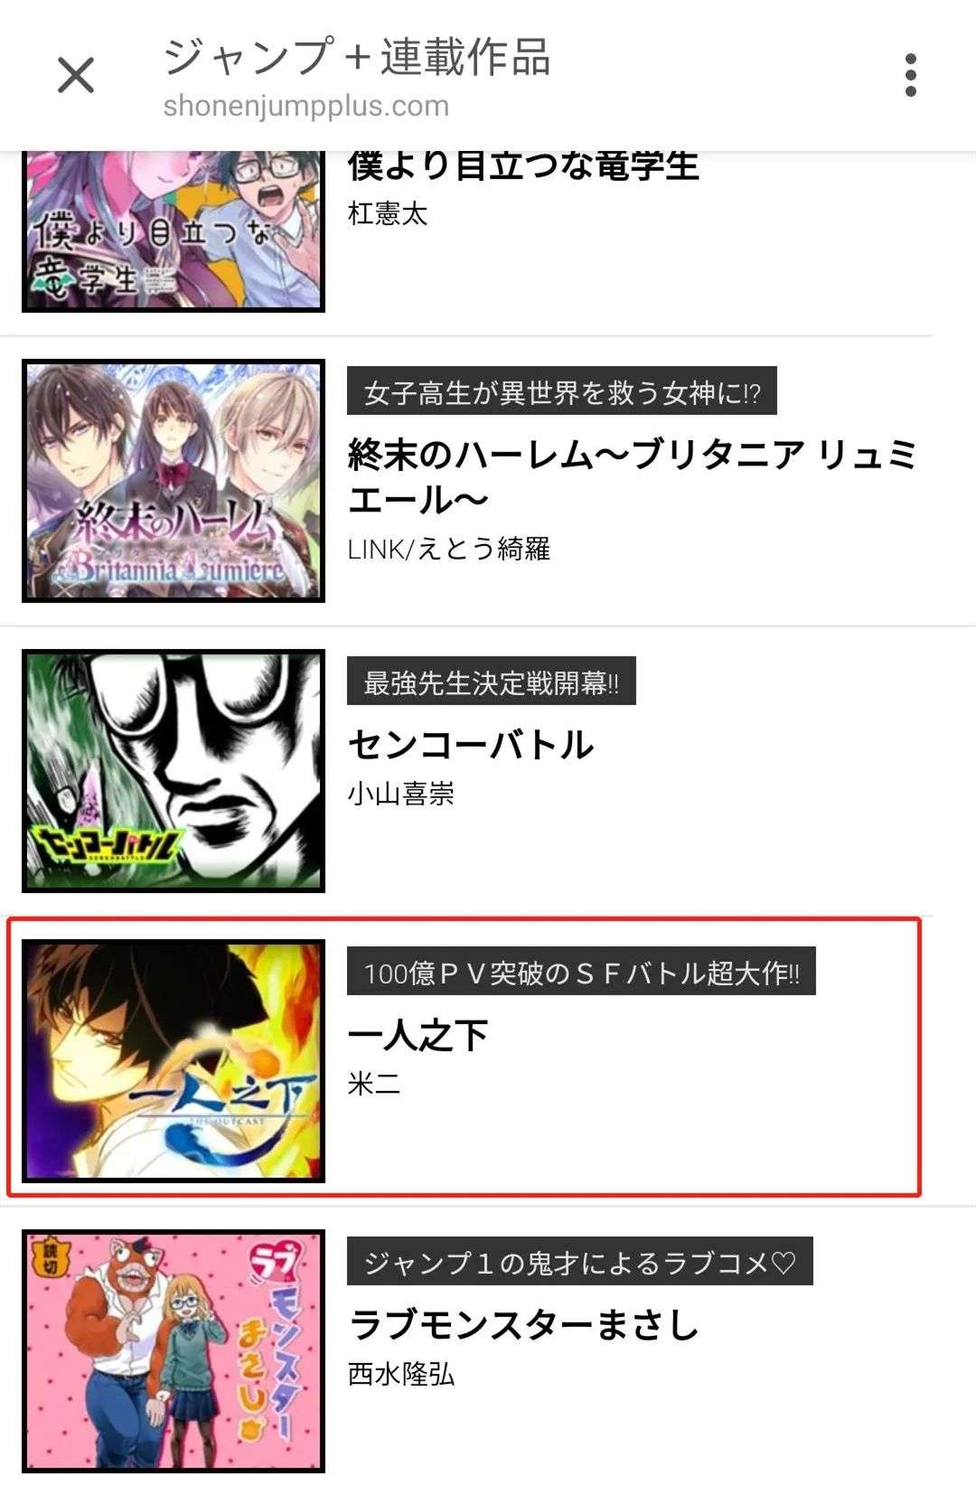
Task: Select the ラブモンスターまさし title
Action: [x=524, y=1325]
